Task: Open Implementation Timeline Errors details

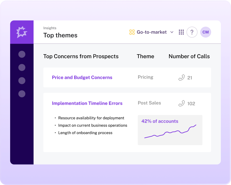Action: pyautogui.click(x=87, y=103)
